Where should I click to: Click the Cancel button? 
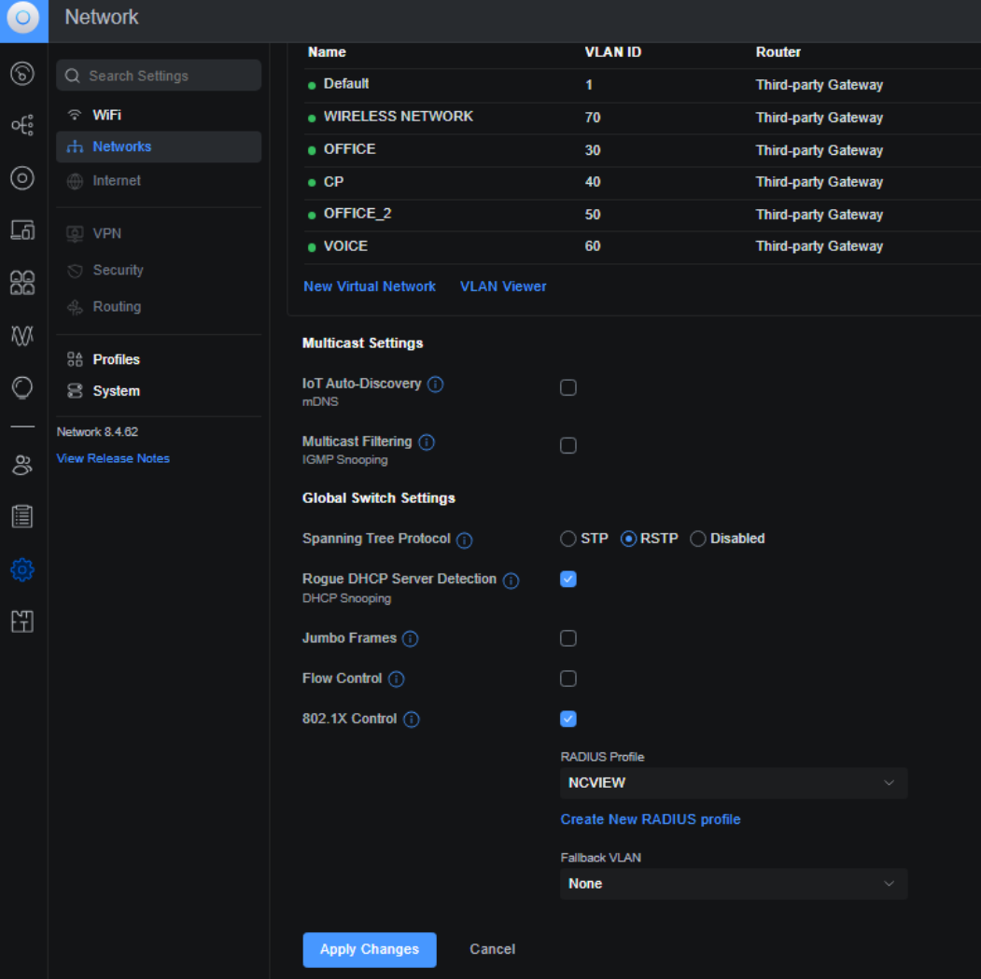pos(493,949)
